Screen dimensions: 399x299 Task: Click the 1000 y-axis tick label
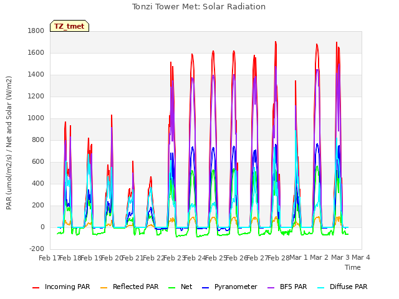36,118
